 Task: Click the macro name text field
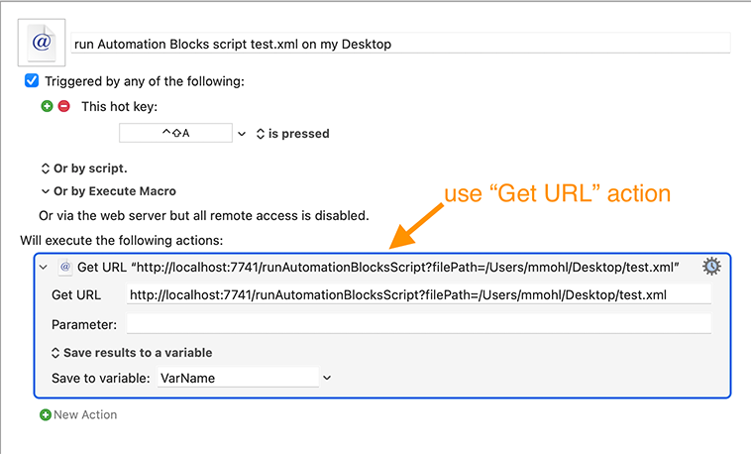400,44
